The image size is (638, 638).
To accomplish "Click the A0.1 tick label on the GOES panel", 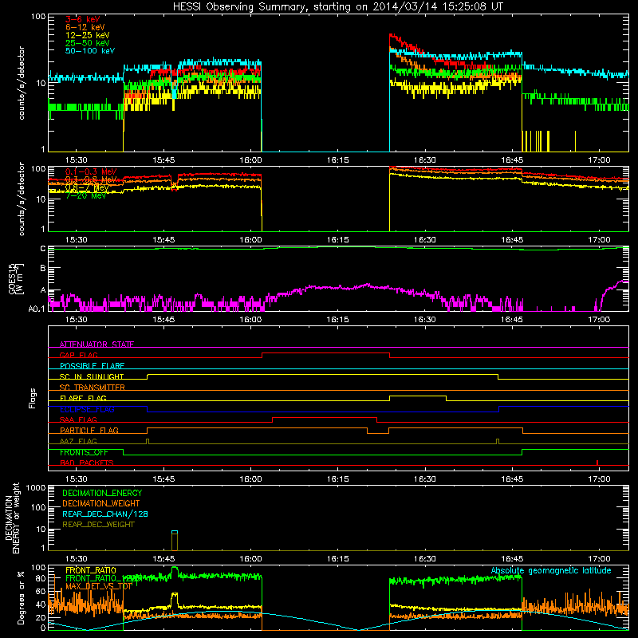I will click(37, 309).
